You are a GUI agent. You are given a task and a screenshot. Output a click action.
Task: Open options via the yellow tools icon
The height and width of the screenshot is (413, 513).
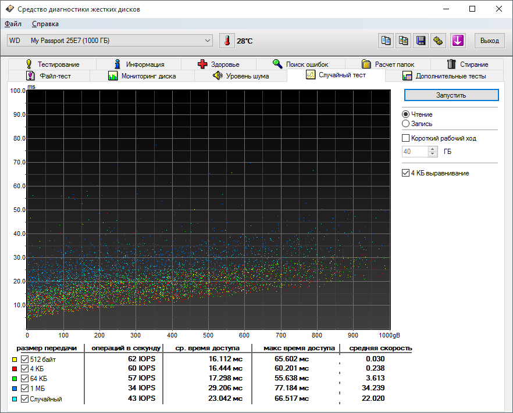click(x=439, y=41)
